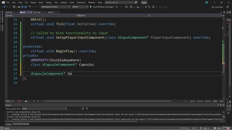Open the Project menu

[33, 3]
